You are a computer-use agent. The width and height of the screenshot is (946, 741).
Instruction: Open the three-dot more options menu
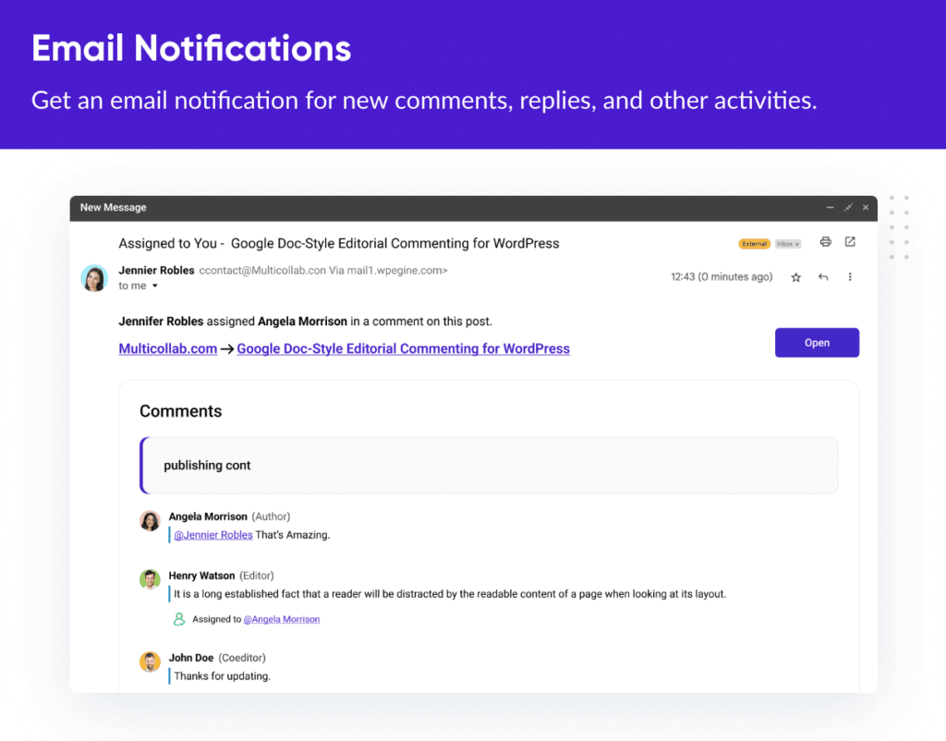(850, 277)
